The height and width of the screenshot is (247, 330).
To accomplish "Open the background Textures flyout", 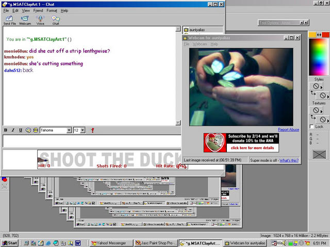I will [323, 119].
